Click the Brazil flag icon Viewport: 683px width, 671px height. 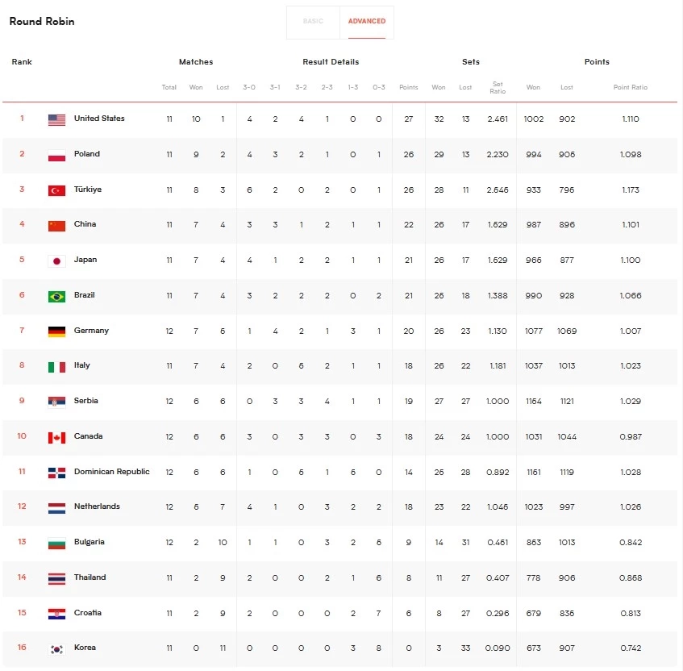tap(55, 295)
